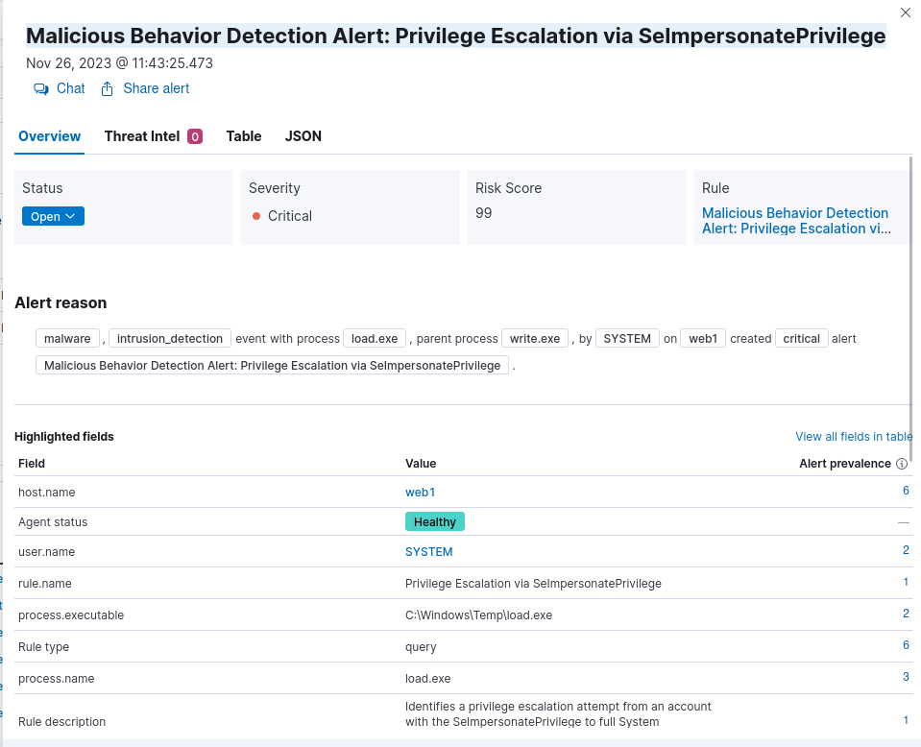The height and width of the screenshot is (747, 921).
Task: Switch to the Threat Intel tab
Action: click(x=142, y=136)
